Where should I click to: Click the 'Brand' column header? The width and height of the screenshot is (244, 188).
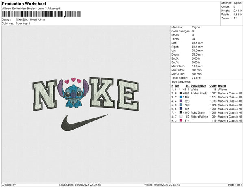(222, 86)
